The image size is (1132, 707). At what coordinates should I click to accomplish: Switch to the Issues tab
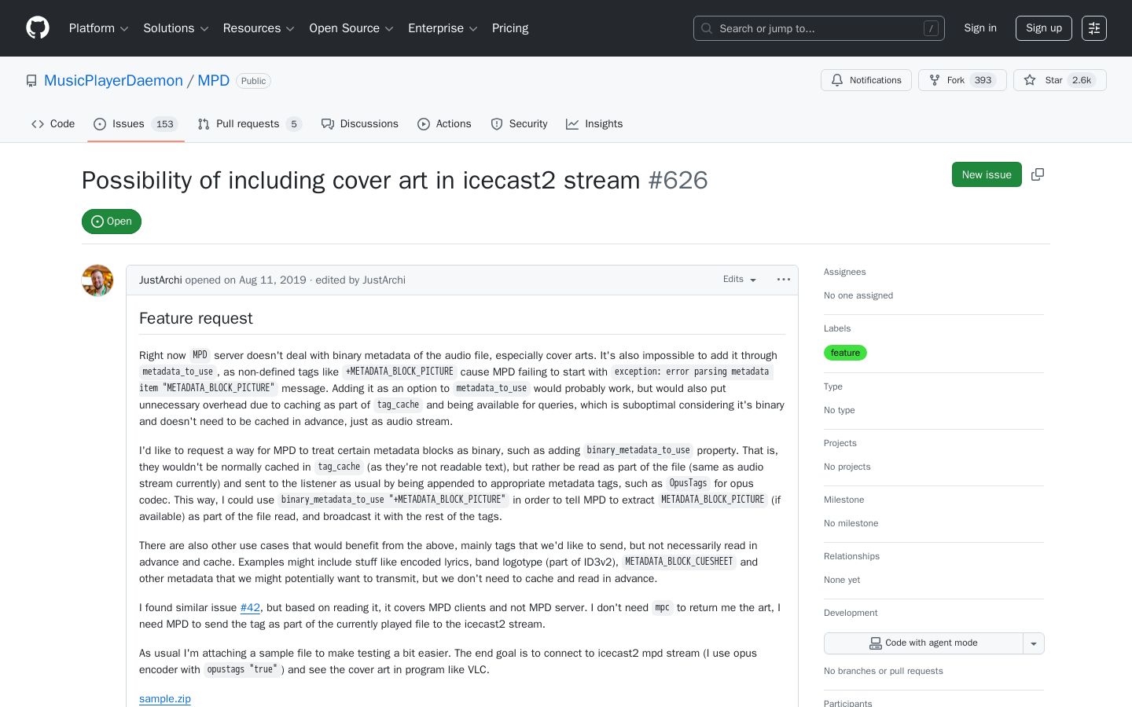136,124
